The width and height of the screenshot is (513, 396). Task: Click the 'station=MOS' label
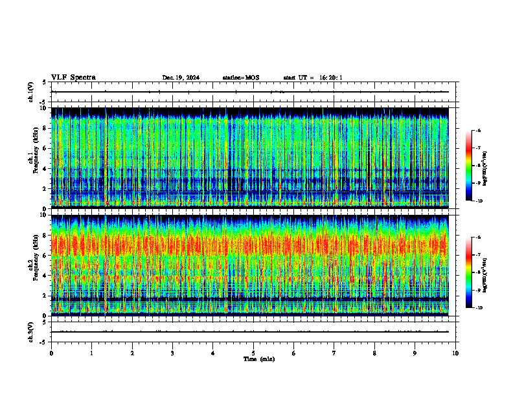click(x=241, y=78)
